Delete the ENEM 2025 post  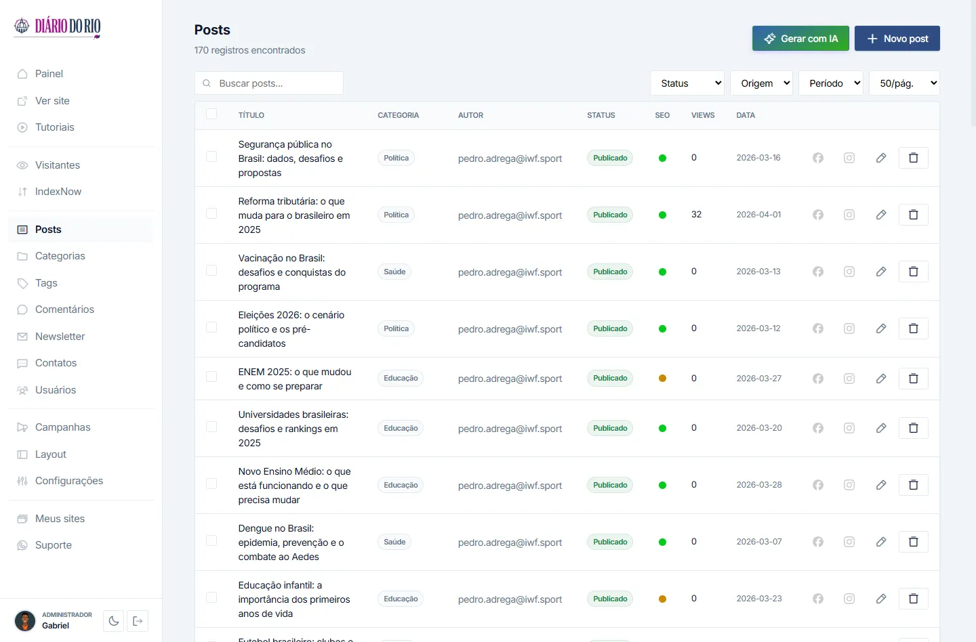tap(914, 379)
